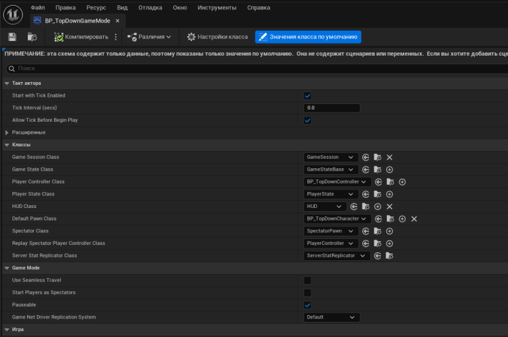Click the Browse in Content Browser toolbar icon
The width and height of the screenshot is (508, 337).
32,37
